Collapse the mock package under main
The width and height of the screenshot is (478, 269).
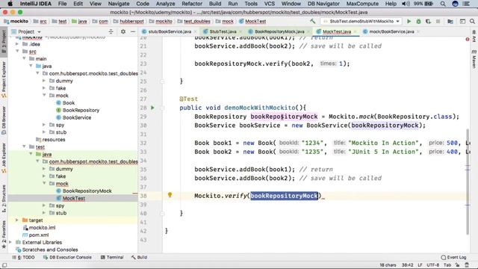tap(44, 96)
